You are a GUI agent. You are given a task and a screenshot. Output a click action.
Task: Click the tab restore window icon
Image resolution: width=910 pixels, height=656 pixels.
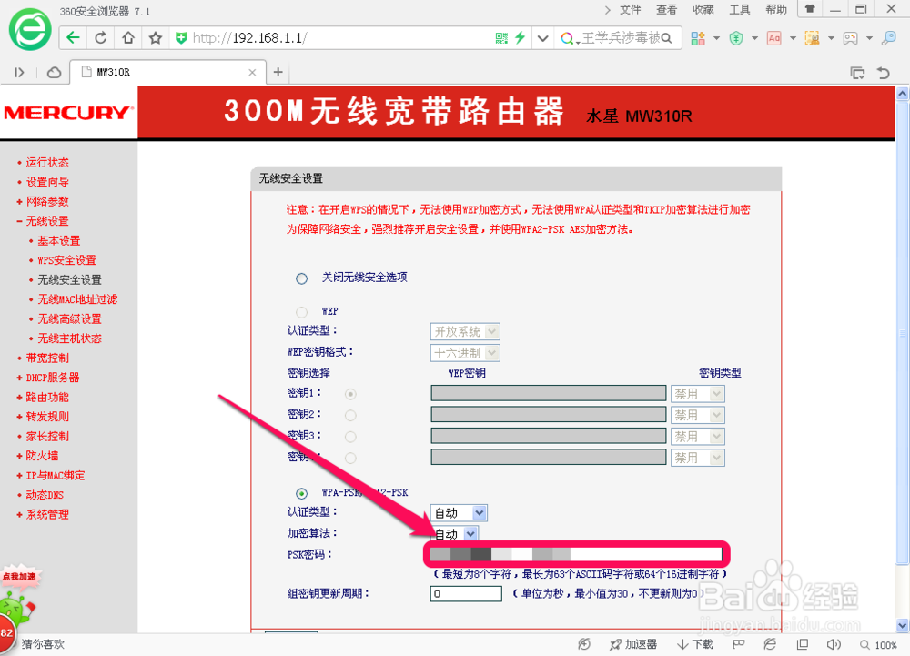tap(857, 73)
